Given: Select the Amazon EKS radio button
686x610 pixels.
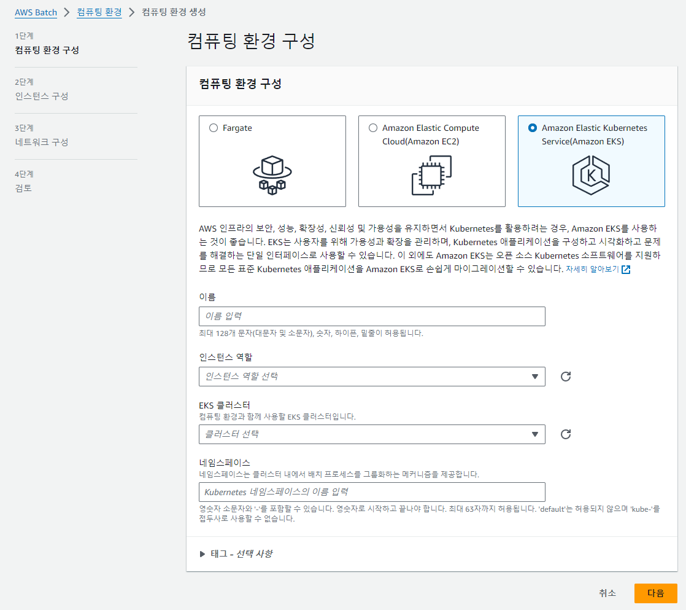Looking at the screenshot, I should (x=533, y=128).
